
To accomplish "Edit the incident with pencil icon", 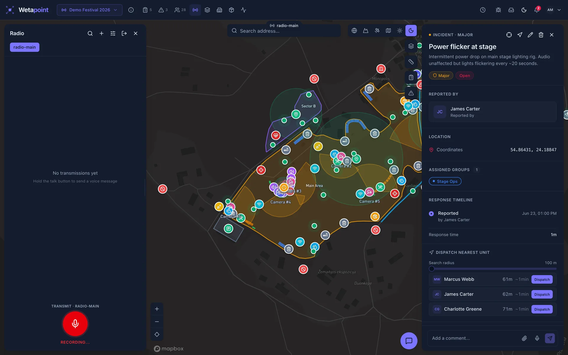I will (x=530, y=35).
